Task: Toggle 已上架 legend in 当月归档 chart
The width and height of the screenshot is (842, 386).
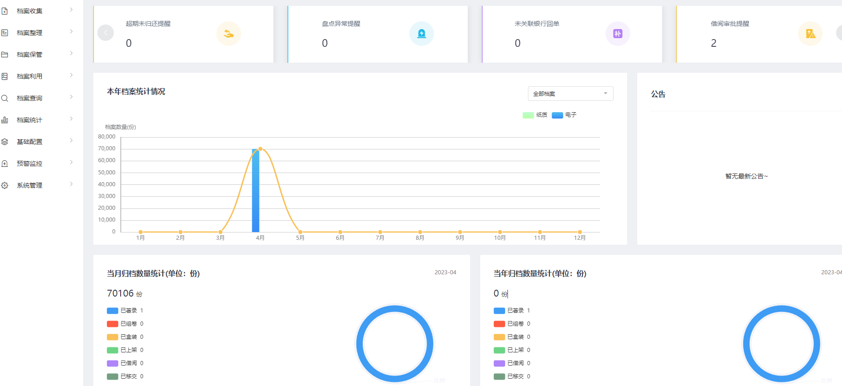Action: 125,350
